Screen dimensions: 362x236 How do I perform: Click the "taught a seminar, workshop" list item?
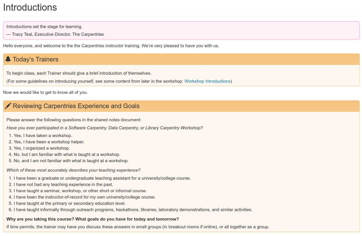point(80,191)
